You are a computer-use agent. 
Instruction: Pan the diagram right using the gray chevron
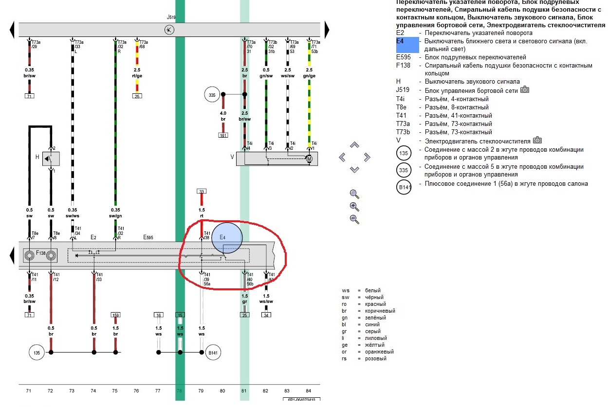(x=367, y=157)
